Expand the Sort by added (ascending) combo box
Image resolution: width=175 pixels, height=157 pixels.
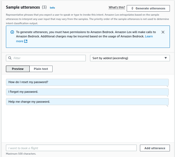click(x=130, y=58)
